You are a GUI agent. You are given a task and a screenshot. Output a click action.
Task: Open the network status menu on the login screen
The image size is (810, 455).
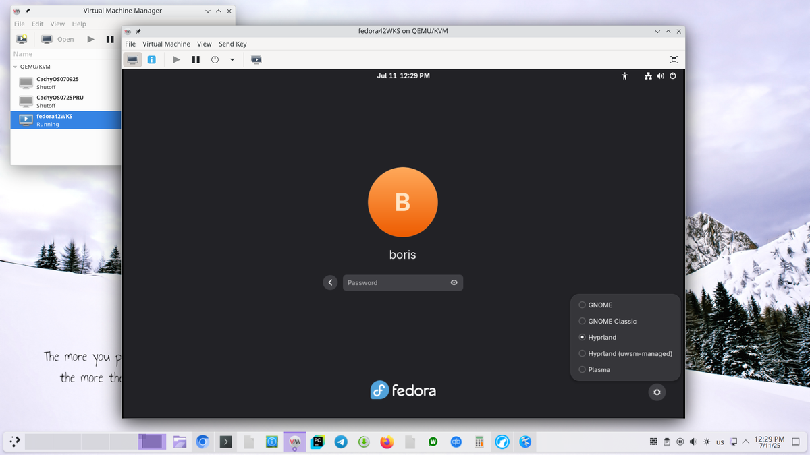click(x=648, y=76)
